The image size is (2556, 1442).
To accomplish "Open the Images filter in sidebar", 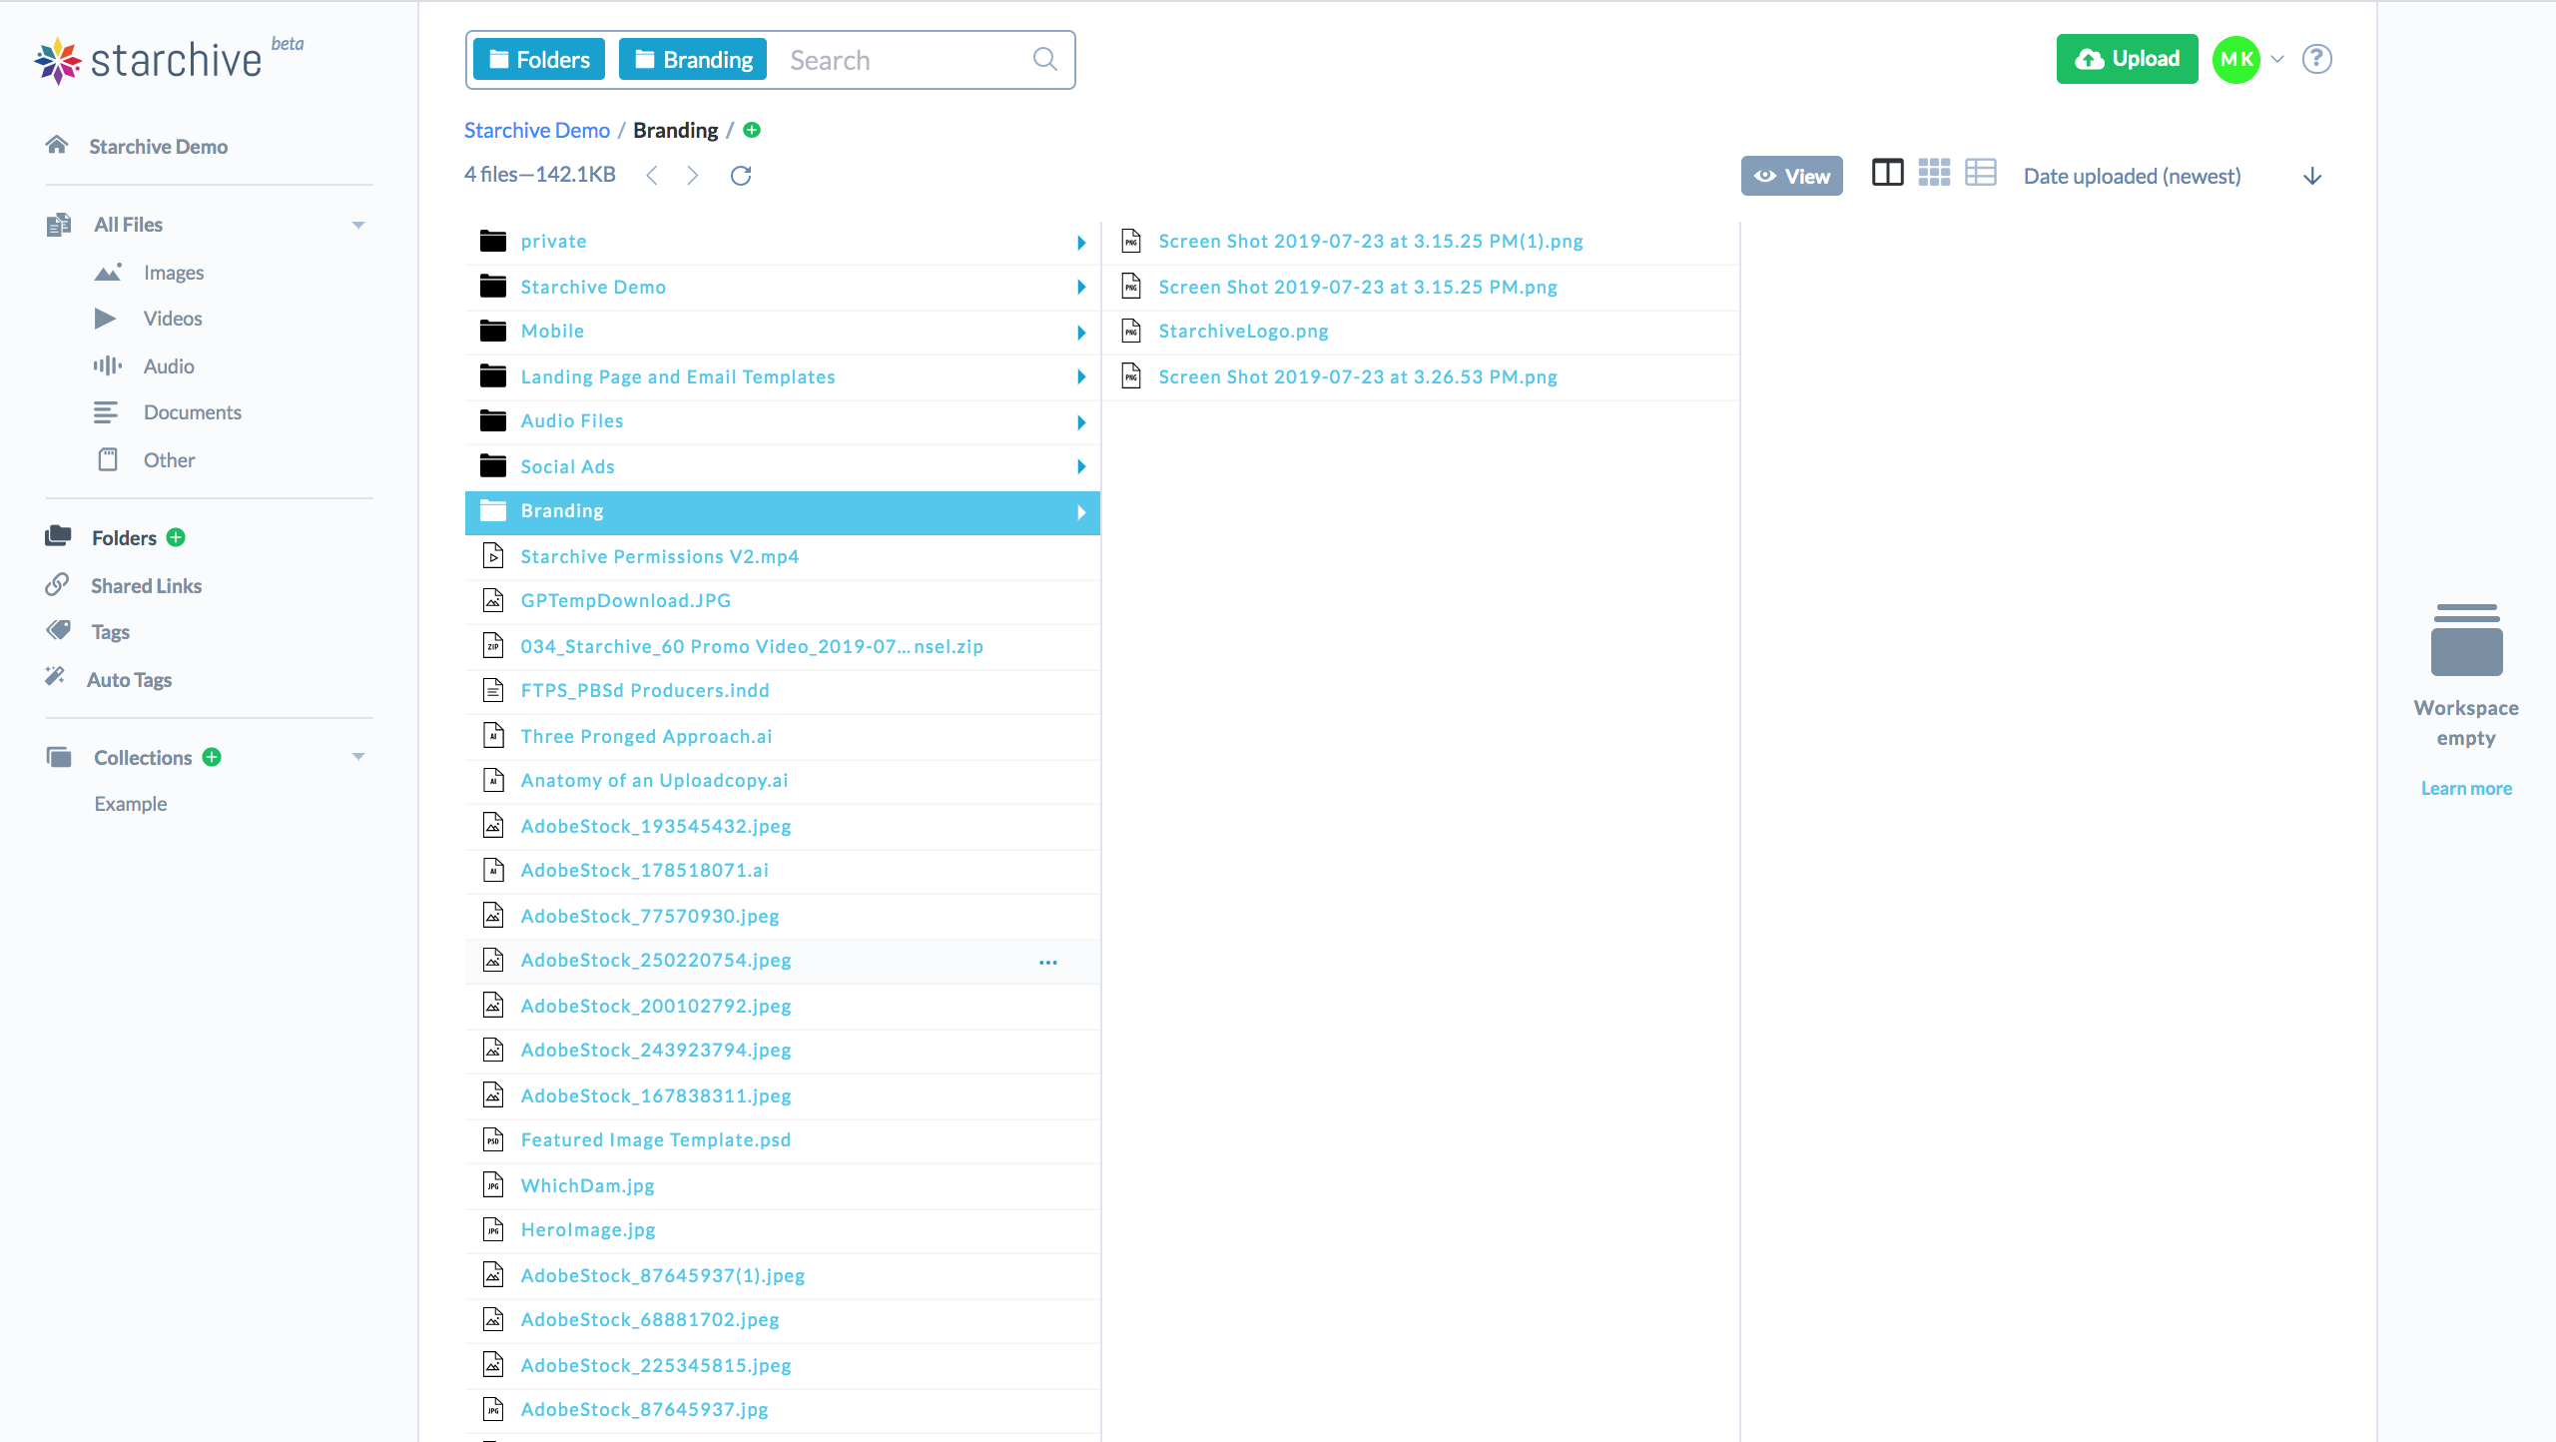I will [174, 272].
